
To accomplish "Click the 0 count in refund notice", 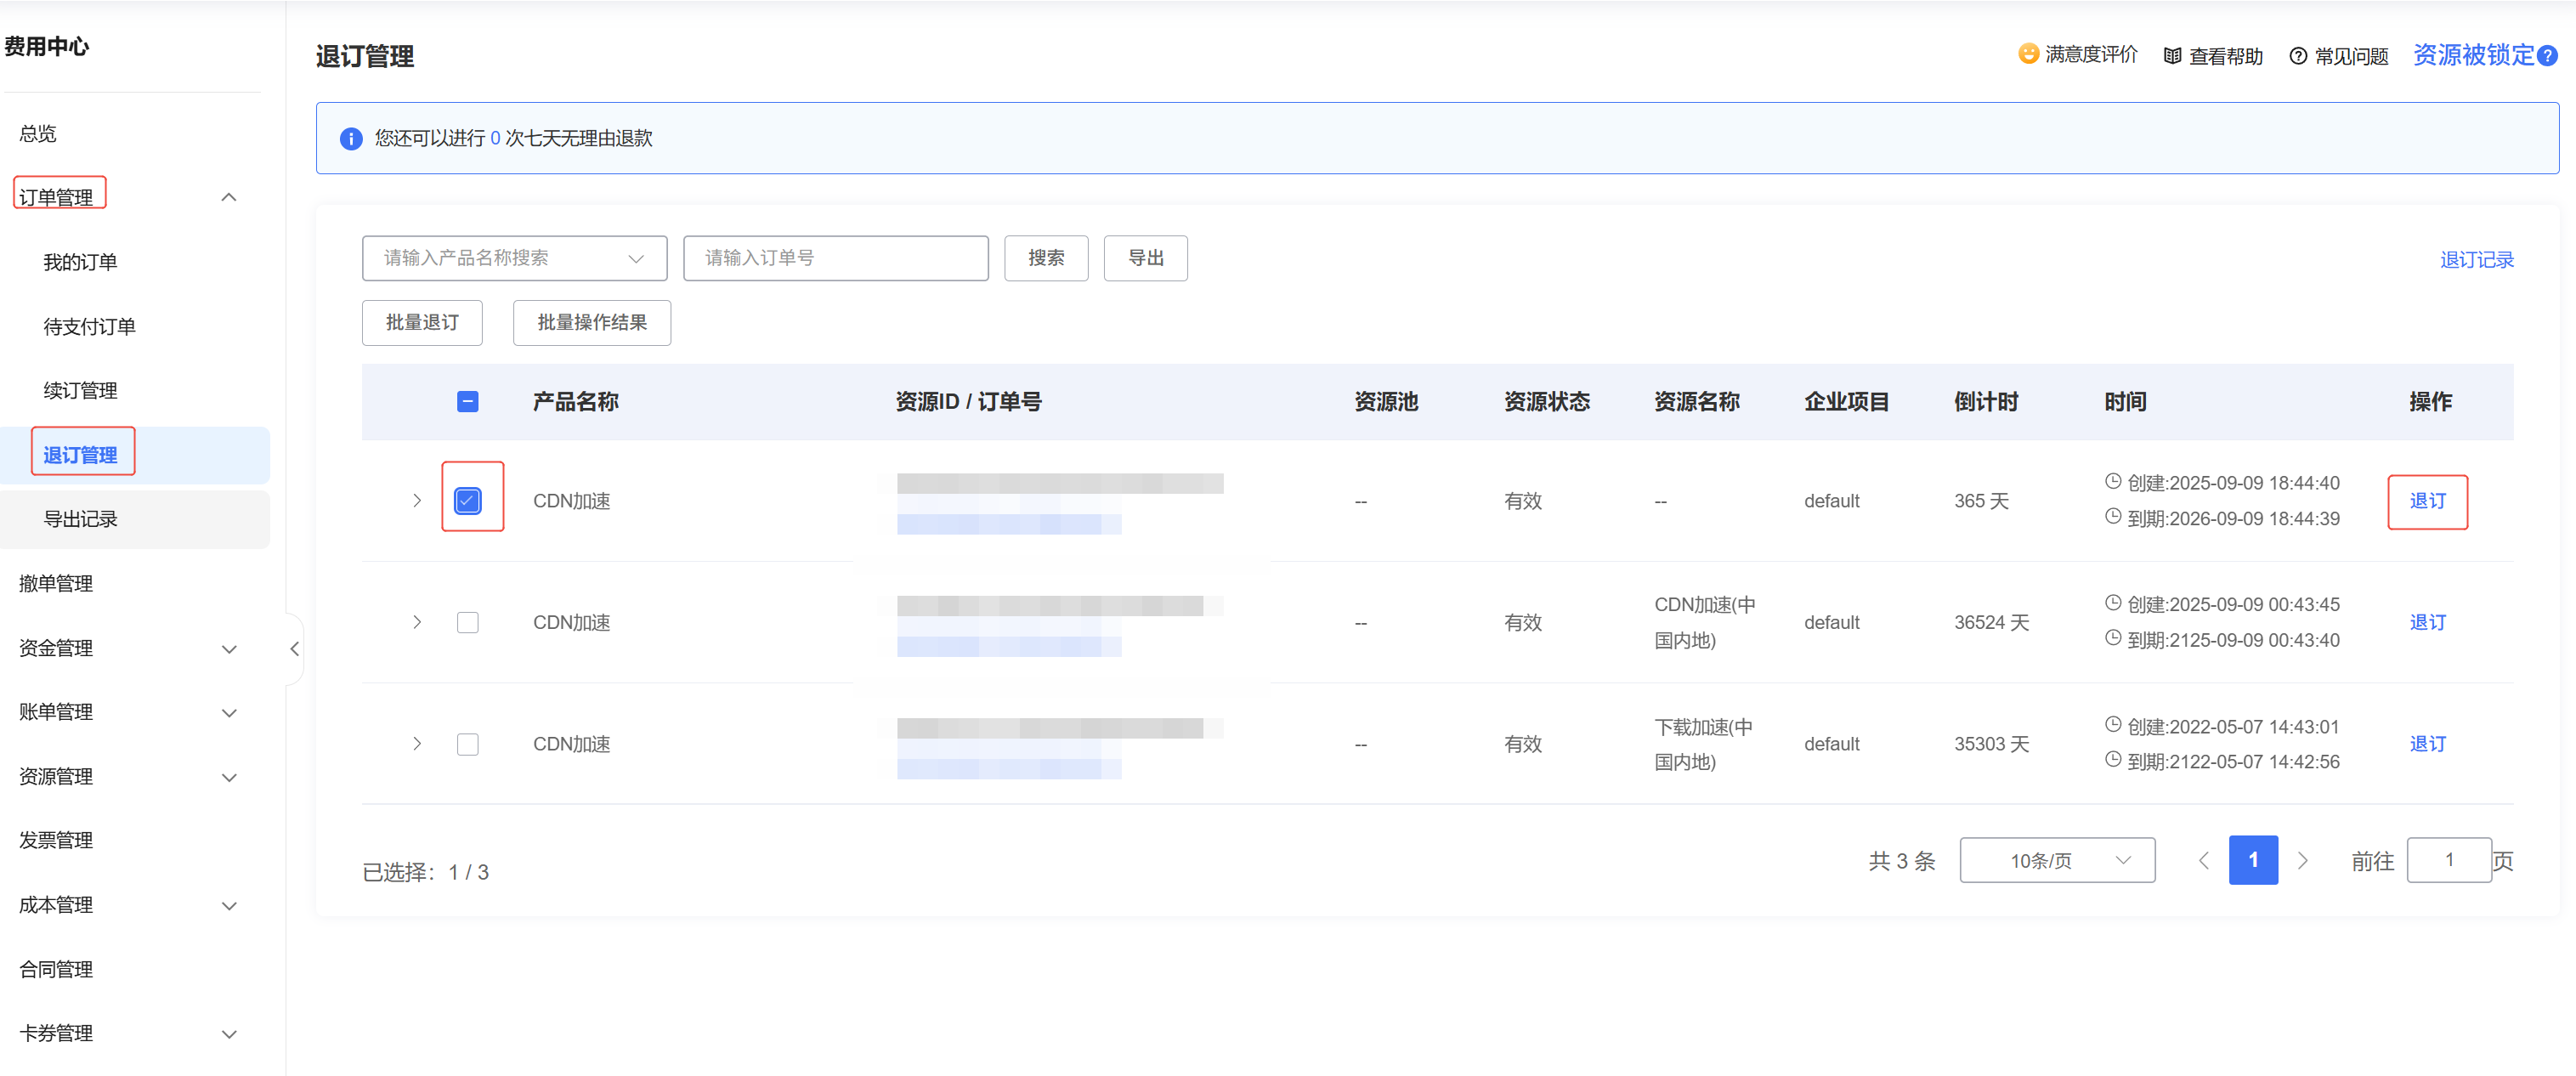I will (495, 138).
